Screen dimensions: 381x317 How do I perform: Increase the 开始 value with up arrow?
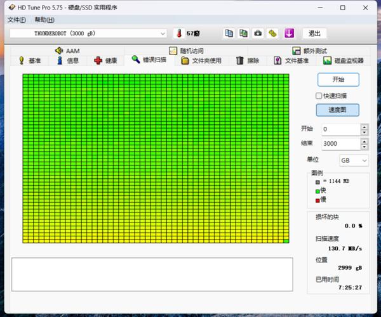364,127
